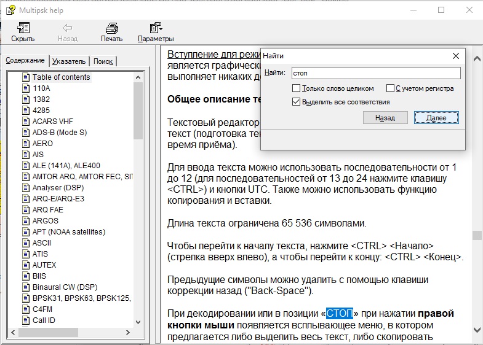The height and width of the screenshot is (345, 483).
Task: Click the page icon next to ATIS
Action: coord(26,254)
